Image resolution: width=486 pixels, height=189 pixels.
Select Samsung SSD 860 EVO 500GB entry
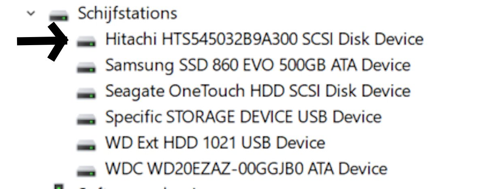(x=258, y=65)
